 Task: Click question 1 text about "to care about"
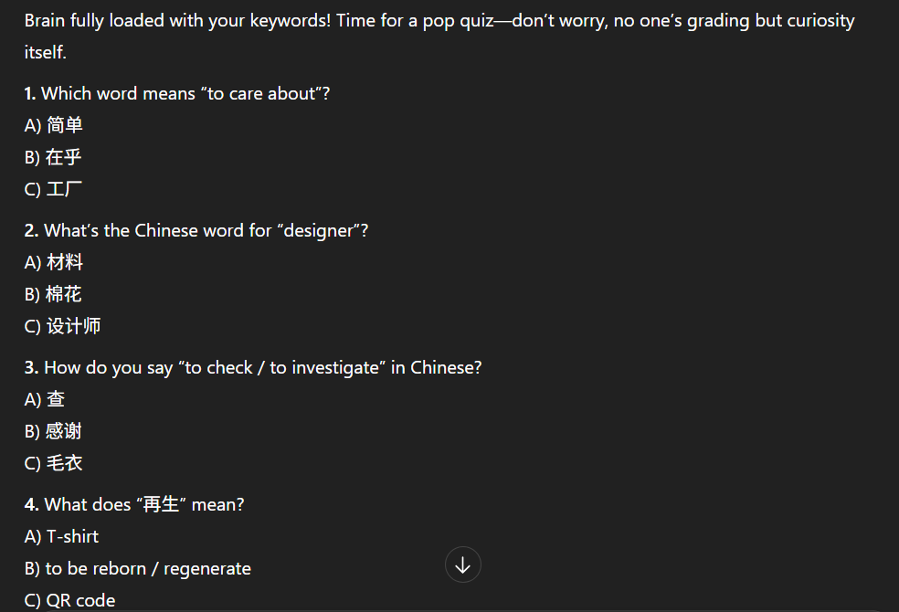point(177,93)
